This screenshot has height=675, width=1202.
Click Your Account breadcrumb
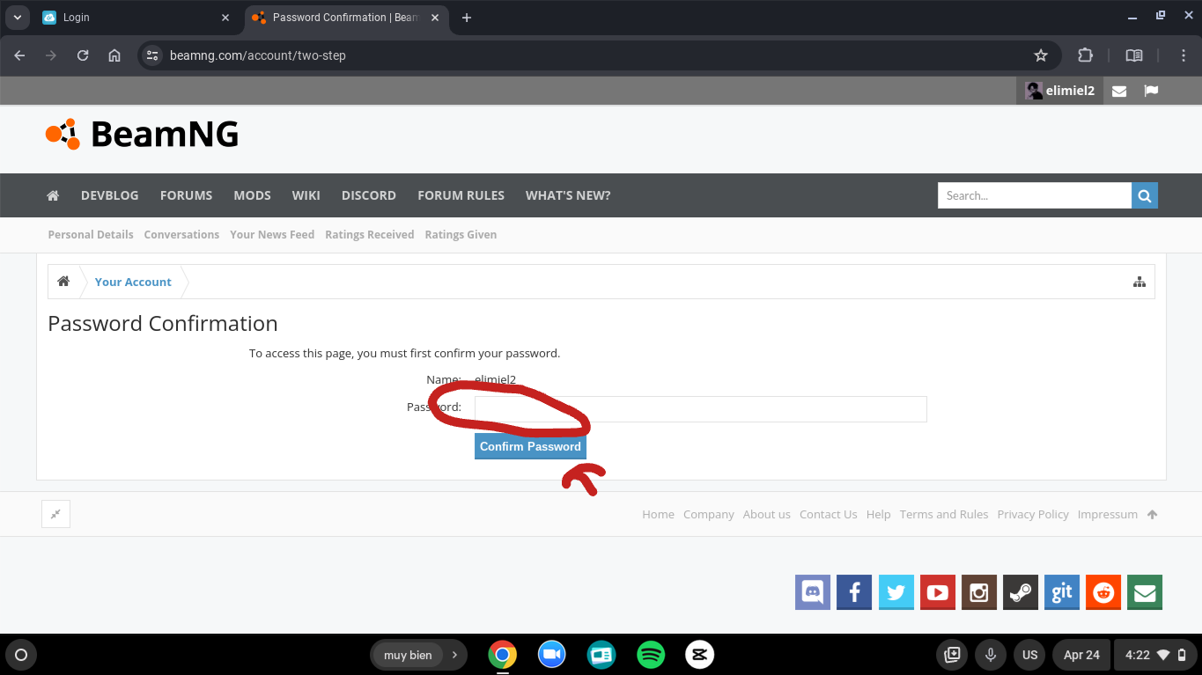click(133, 282)
